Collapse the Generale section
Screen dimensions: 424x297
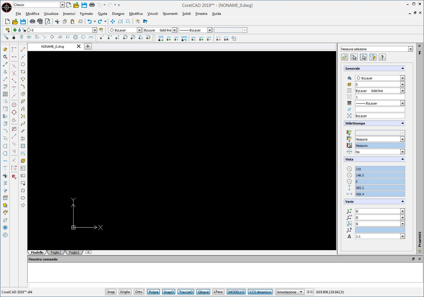(x=402, y=68)
